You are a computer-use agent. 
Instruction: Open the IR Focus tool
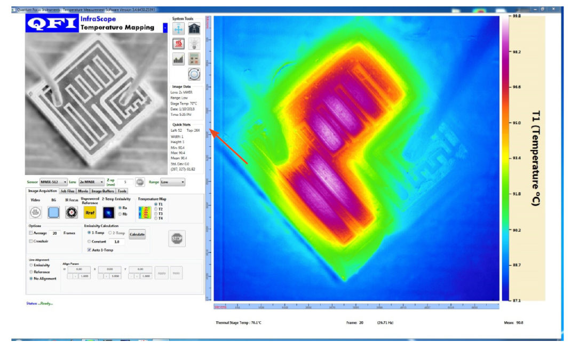click(72, 213)
